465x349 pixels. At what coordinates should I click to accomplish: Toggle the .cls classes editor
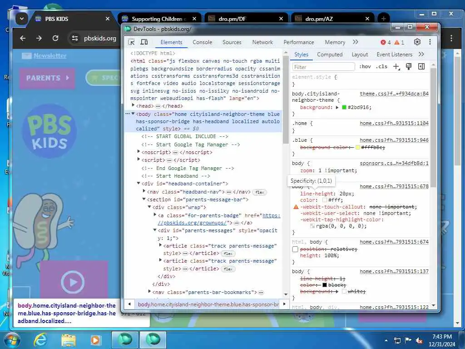coord(381,67)
